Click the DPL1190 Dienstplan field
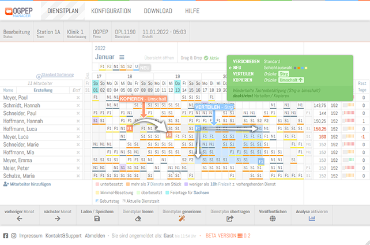This screenshot has width=370, height=245. tap(125, 34)
